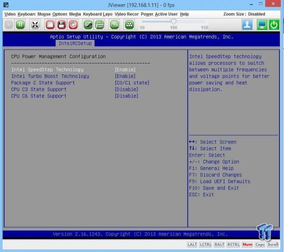
Task: Toggle the RCTRL key indicator
Action: click(x=233, y=245)
